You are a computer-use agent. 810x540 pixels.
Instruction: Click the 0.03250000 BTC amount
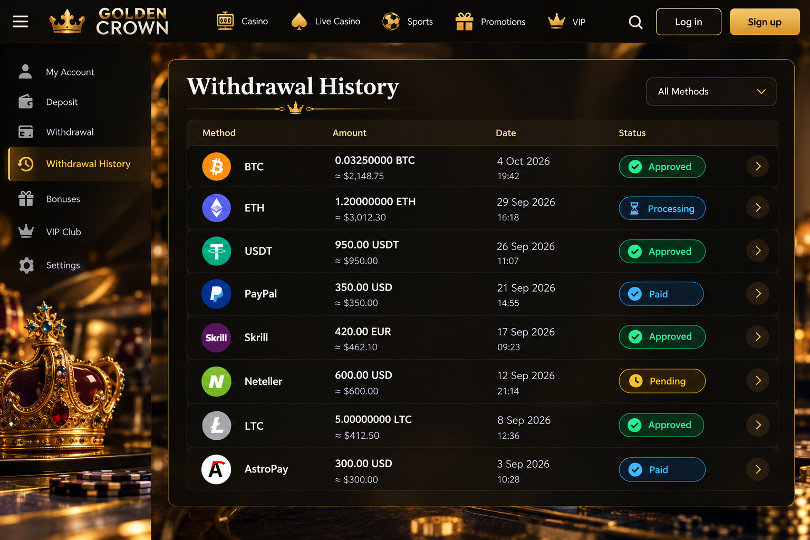[375, 160]
